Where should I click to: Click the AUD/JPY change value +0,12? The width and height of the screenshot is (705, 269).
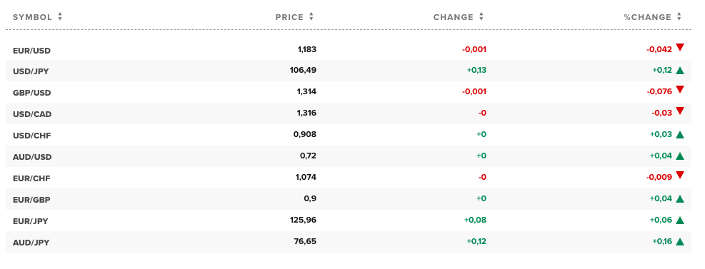pos(476,242)
